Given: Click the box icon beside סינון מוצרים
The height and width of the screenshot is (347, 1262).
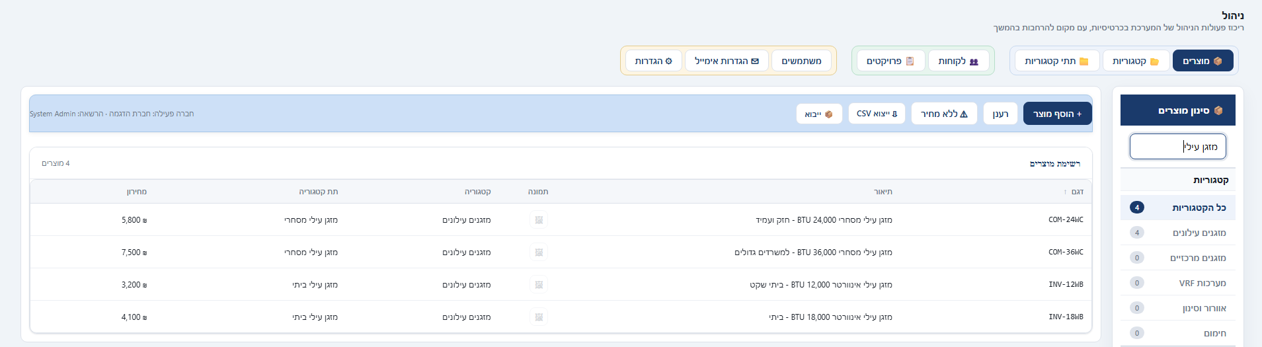Looking at the screenshot, I should pyautogui.click(x=1218, y=110).
